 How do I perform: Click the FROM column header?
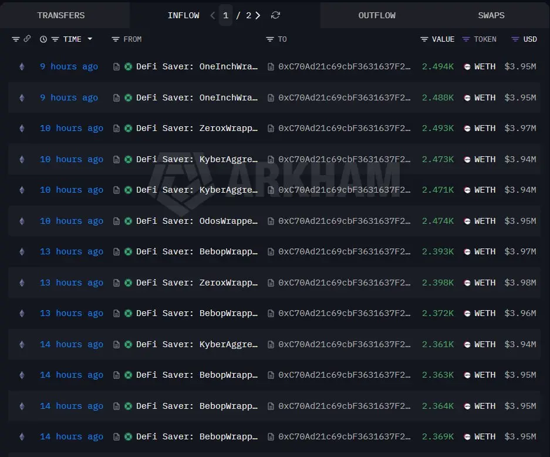pos(133,39)
